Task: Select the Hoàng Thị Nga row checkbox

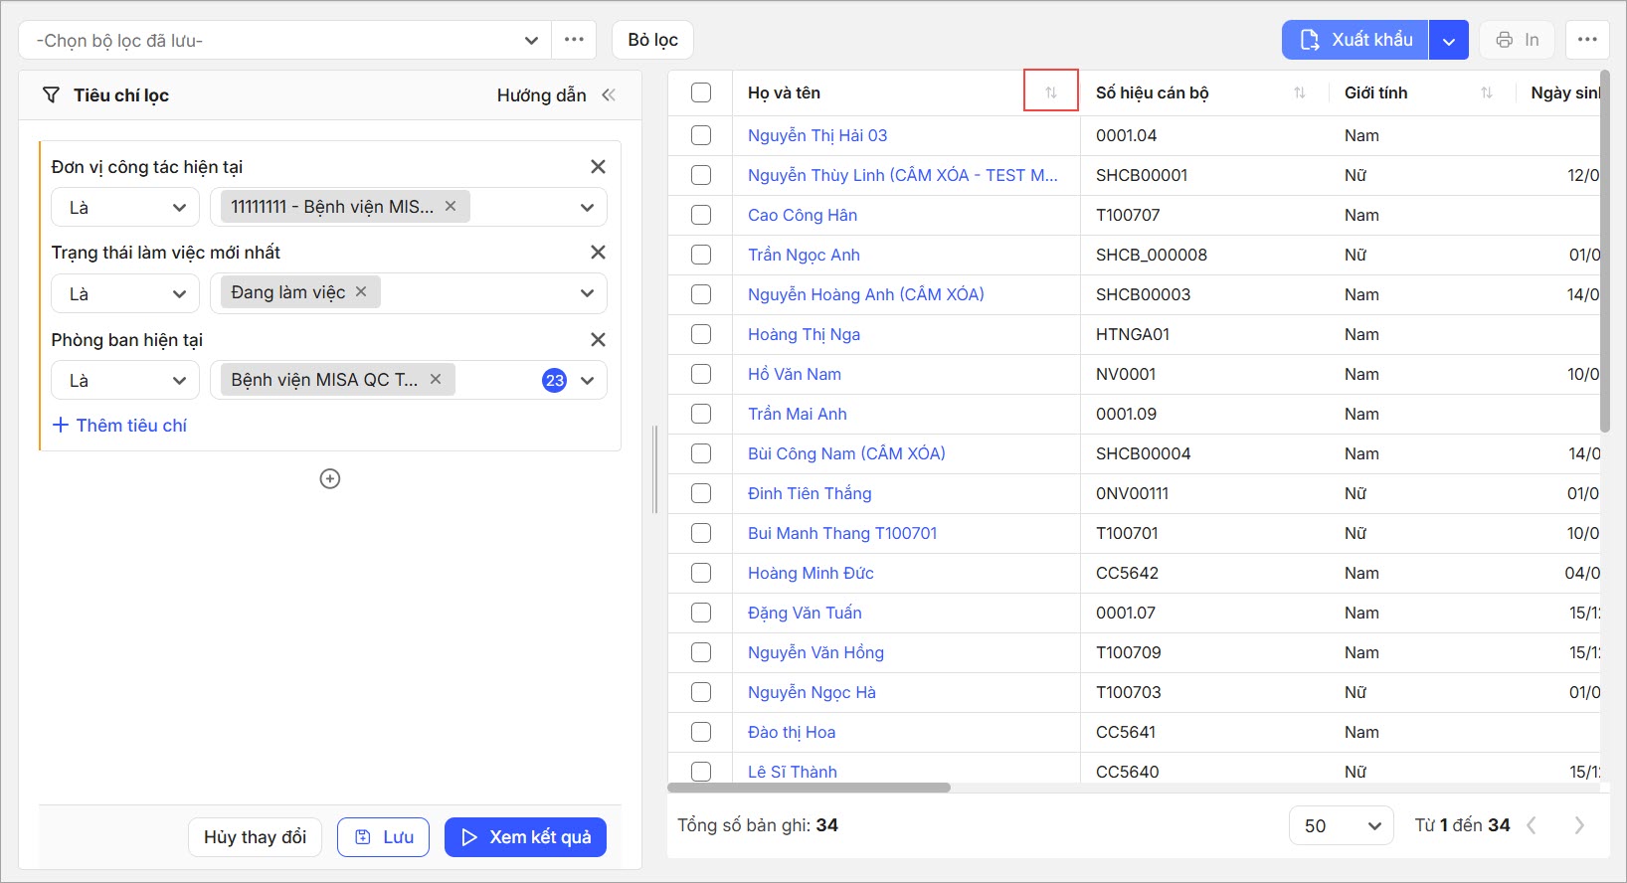Action: click(x=701, y=334)
